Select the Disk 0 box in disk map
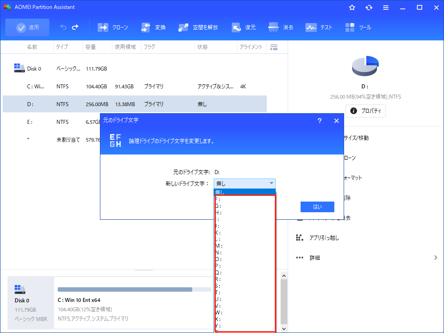The width and height of the screenshot is (444, 333). point(31,302)
